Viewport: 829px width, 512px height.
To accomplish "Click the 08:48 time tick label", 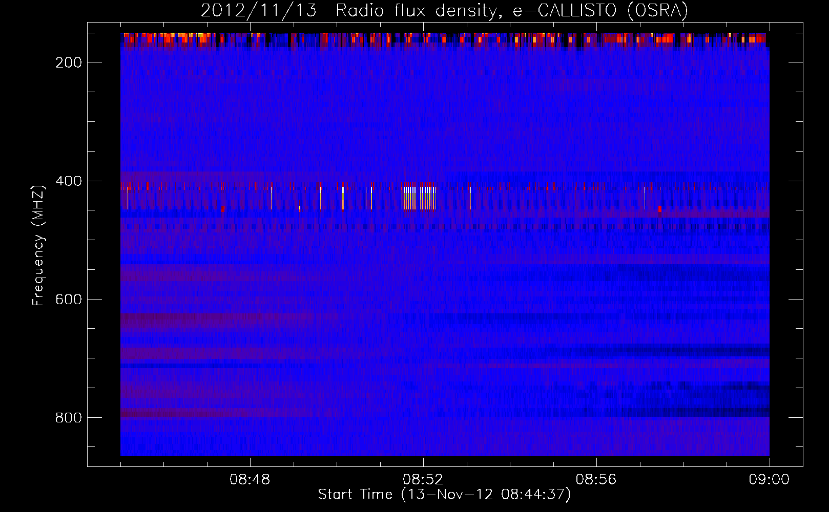I will (x=250, y=480).
